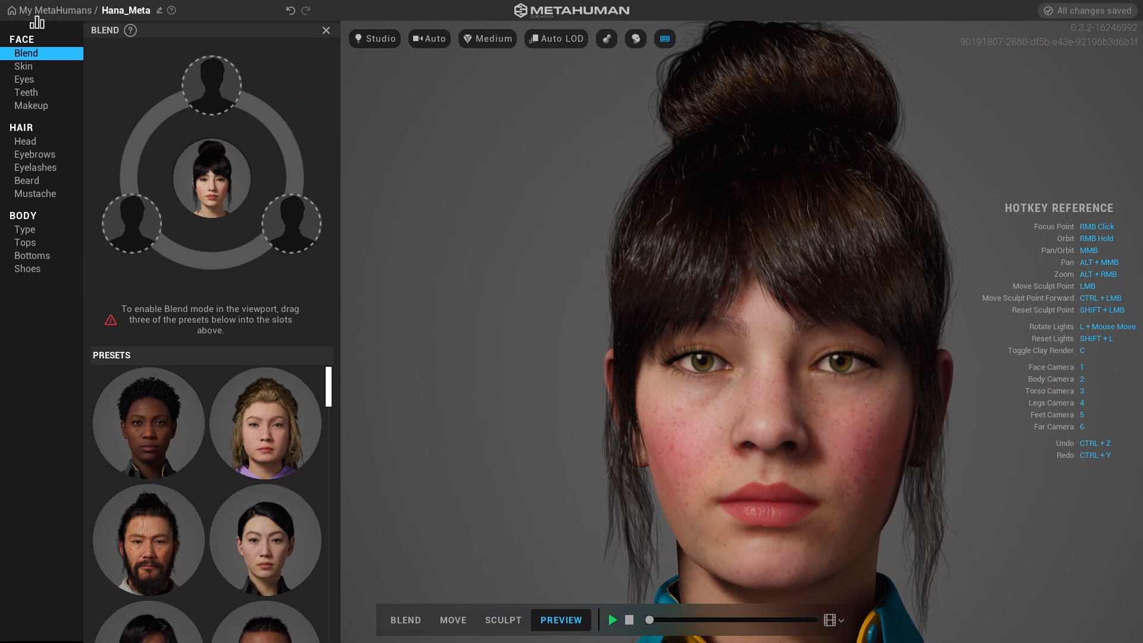
Task: Toggle the hair grooms icon
Action: pyautogui.click(x=606, y=38)
